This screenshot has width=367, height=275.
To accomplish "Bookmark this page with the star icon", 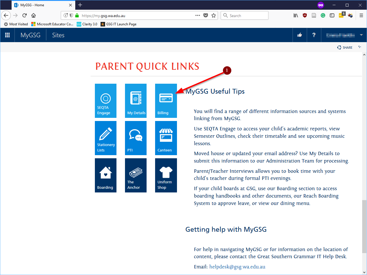I will point(214,15).
